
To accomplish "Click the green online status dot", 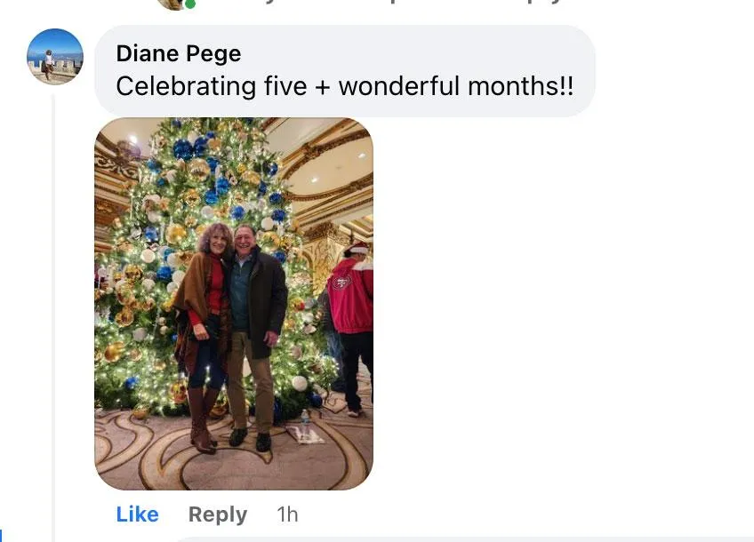I will 190,4.
